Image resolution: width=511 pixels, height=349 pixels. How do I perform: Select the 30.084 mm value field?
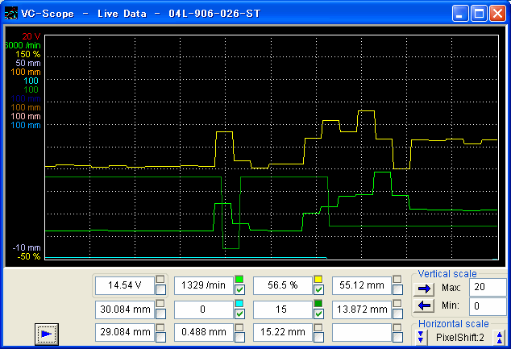point(123,309)
